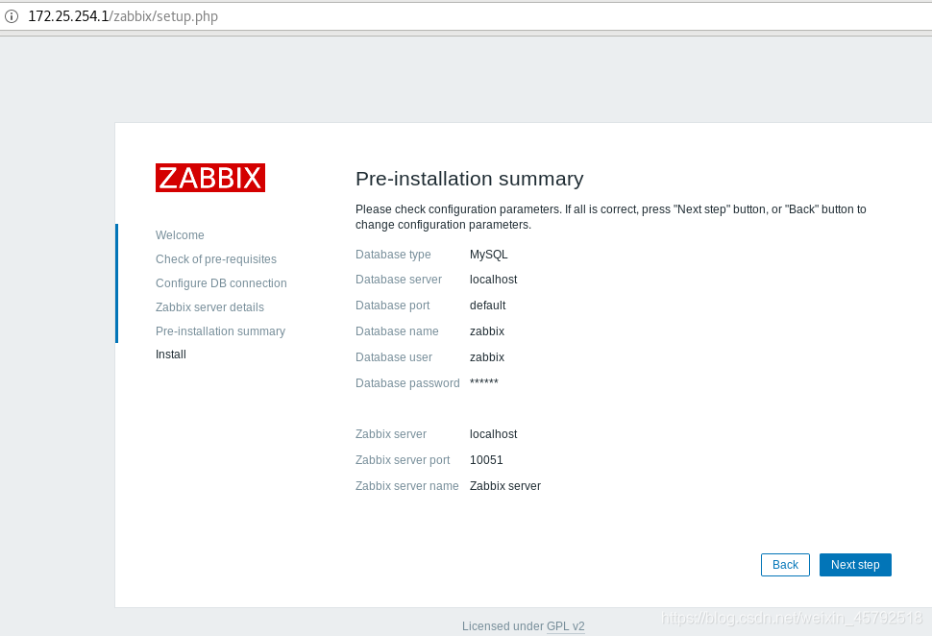932x636 pixels.
Task: Click the 10051 port value
Action: (486, 460)
